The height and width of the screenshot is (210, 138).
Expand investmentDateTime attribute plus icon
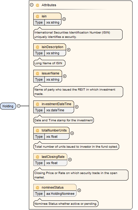77,107
